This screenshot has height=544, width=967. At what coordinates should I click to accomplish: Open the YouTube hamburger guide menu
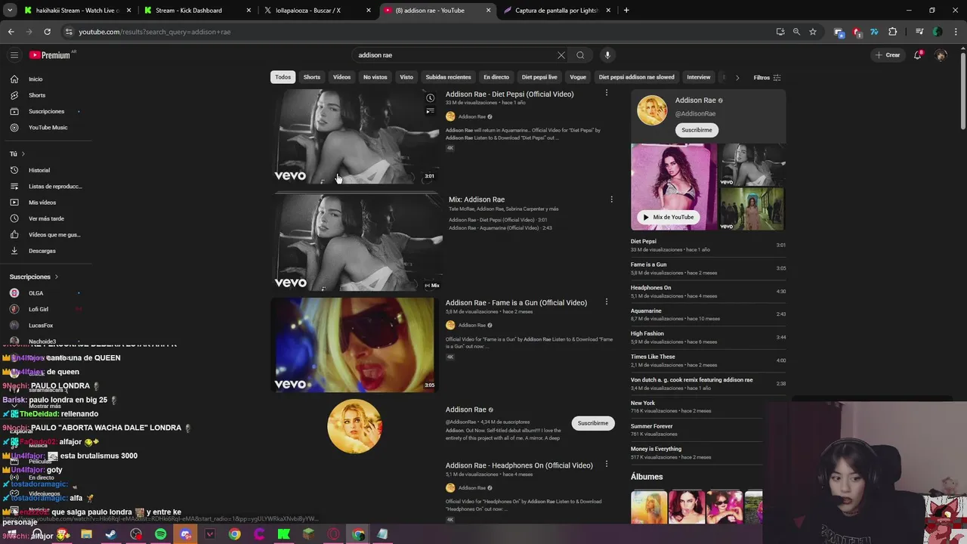click(x=14, y=55)
